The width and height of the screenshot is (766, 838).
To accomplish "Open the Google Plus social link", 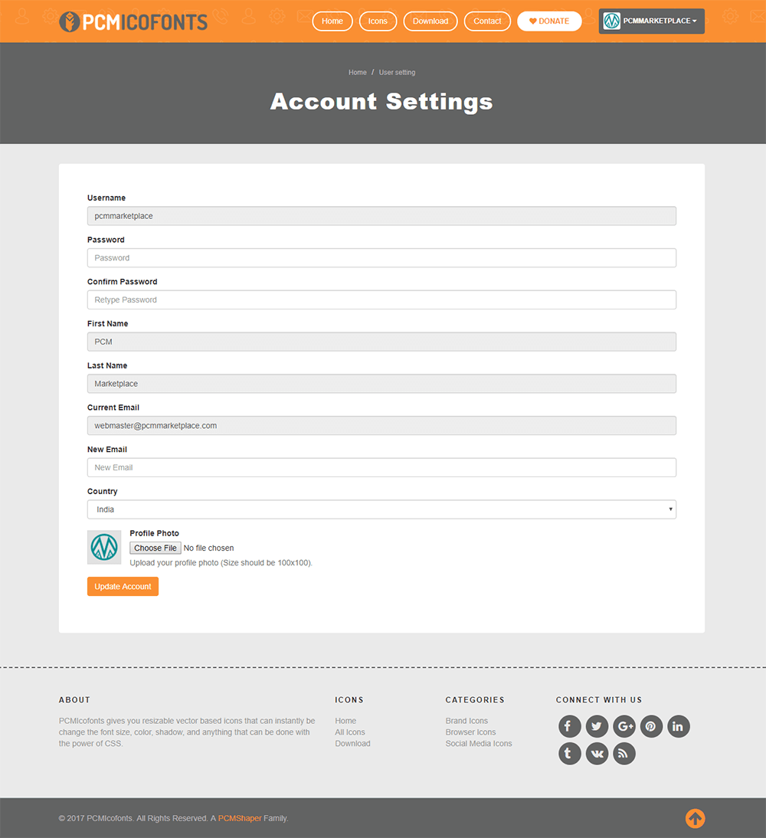I will tap(624, 726).
